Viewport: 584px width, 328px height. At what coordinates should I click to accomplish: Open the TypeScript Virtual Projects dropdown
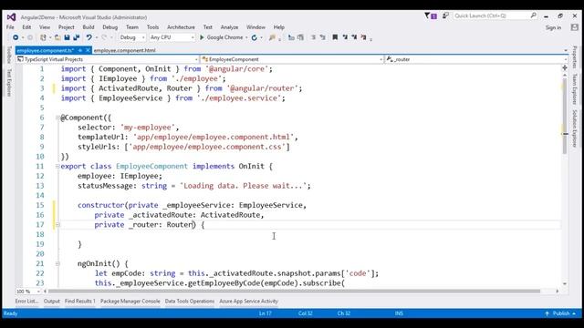(x=108, y=59)
